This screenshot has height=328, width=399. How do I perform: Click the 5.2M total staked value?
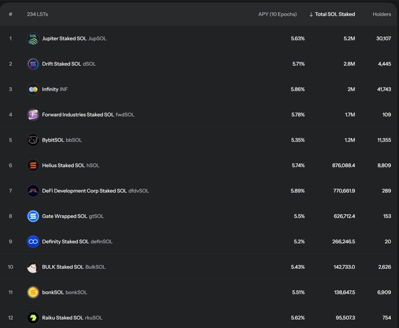pos(349,39)
